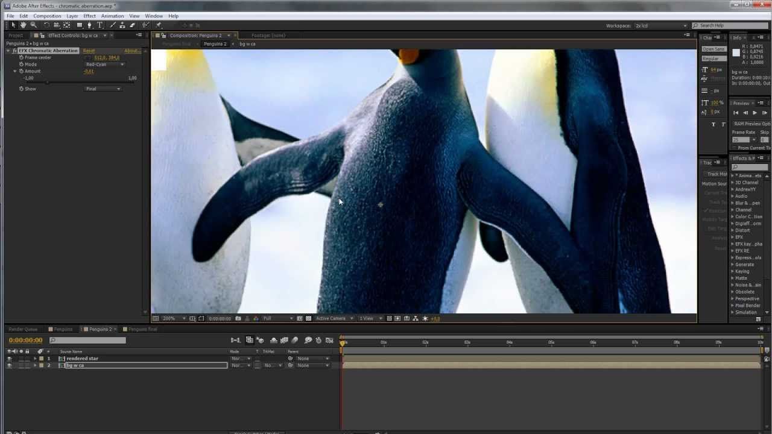Select the Rectangle shape tool
This screenshot has height=434, width=772.
pos(80,25)
